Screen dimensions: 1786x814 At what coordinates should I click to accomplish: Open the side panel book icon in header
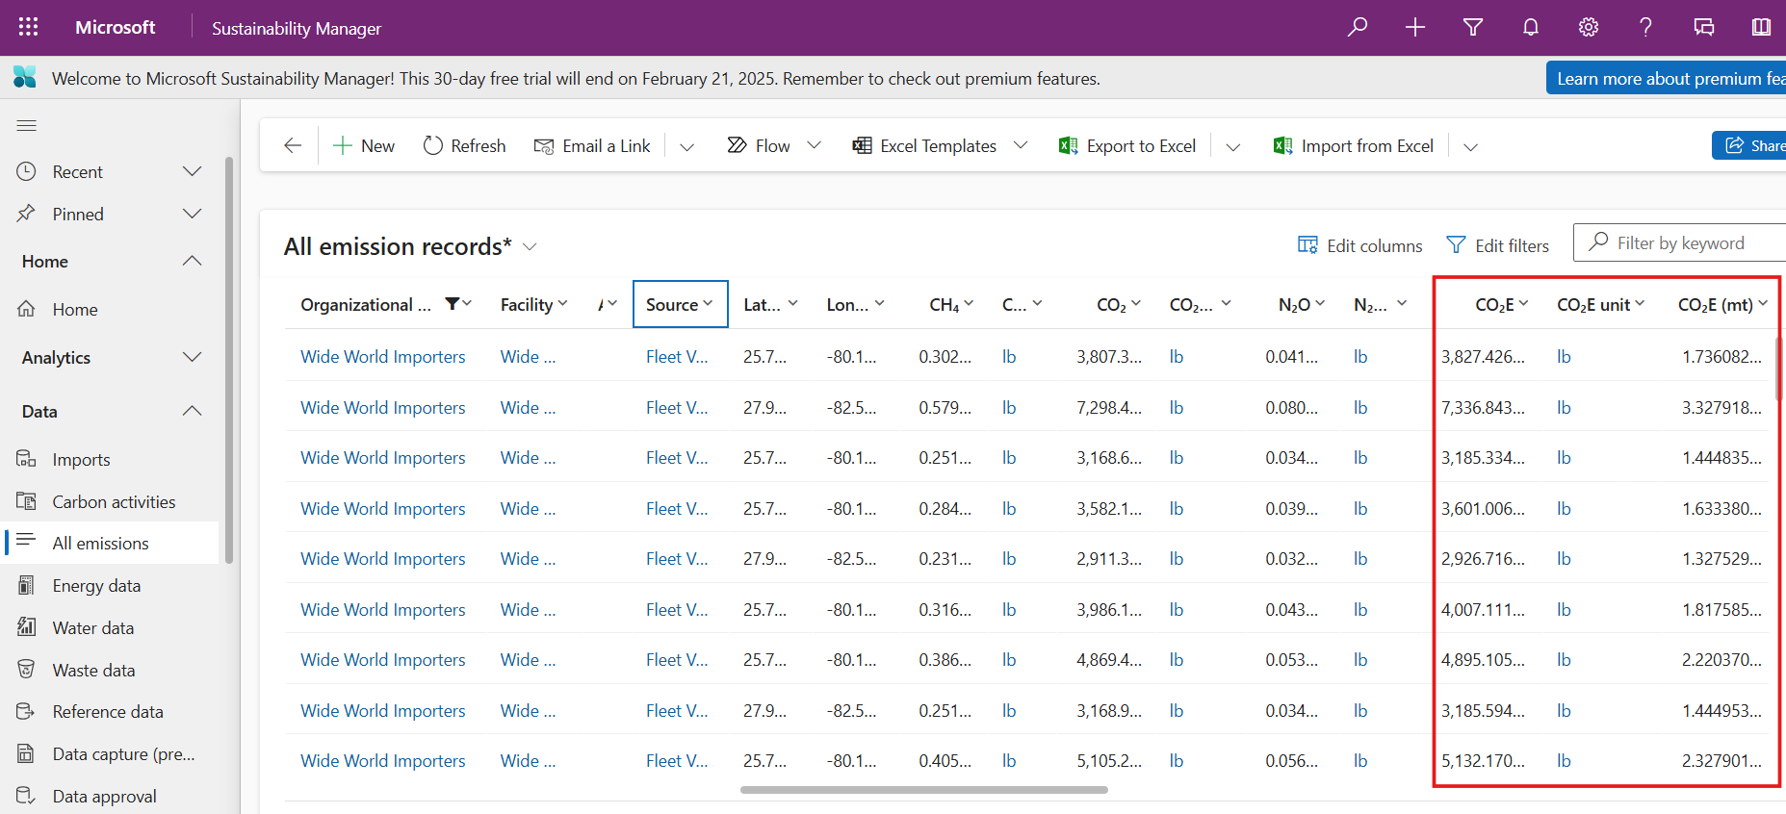coord(1761,27)
